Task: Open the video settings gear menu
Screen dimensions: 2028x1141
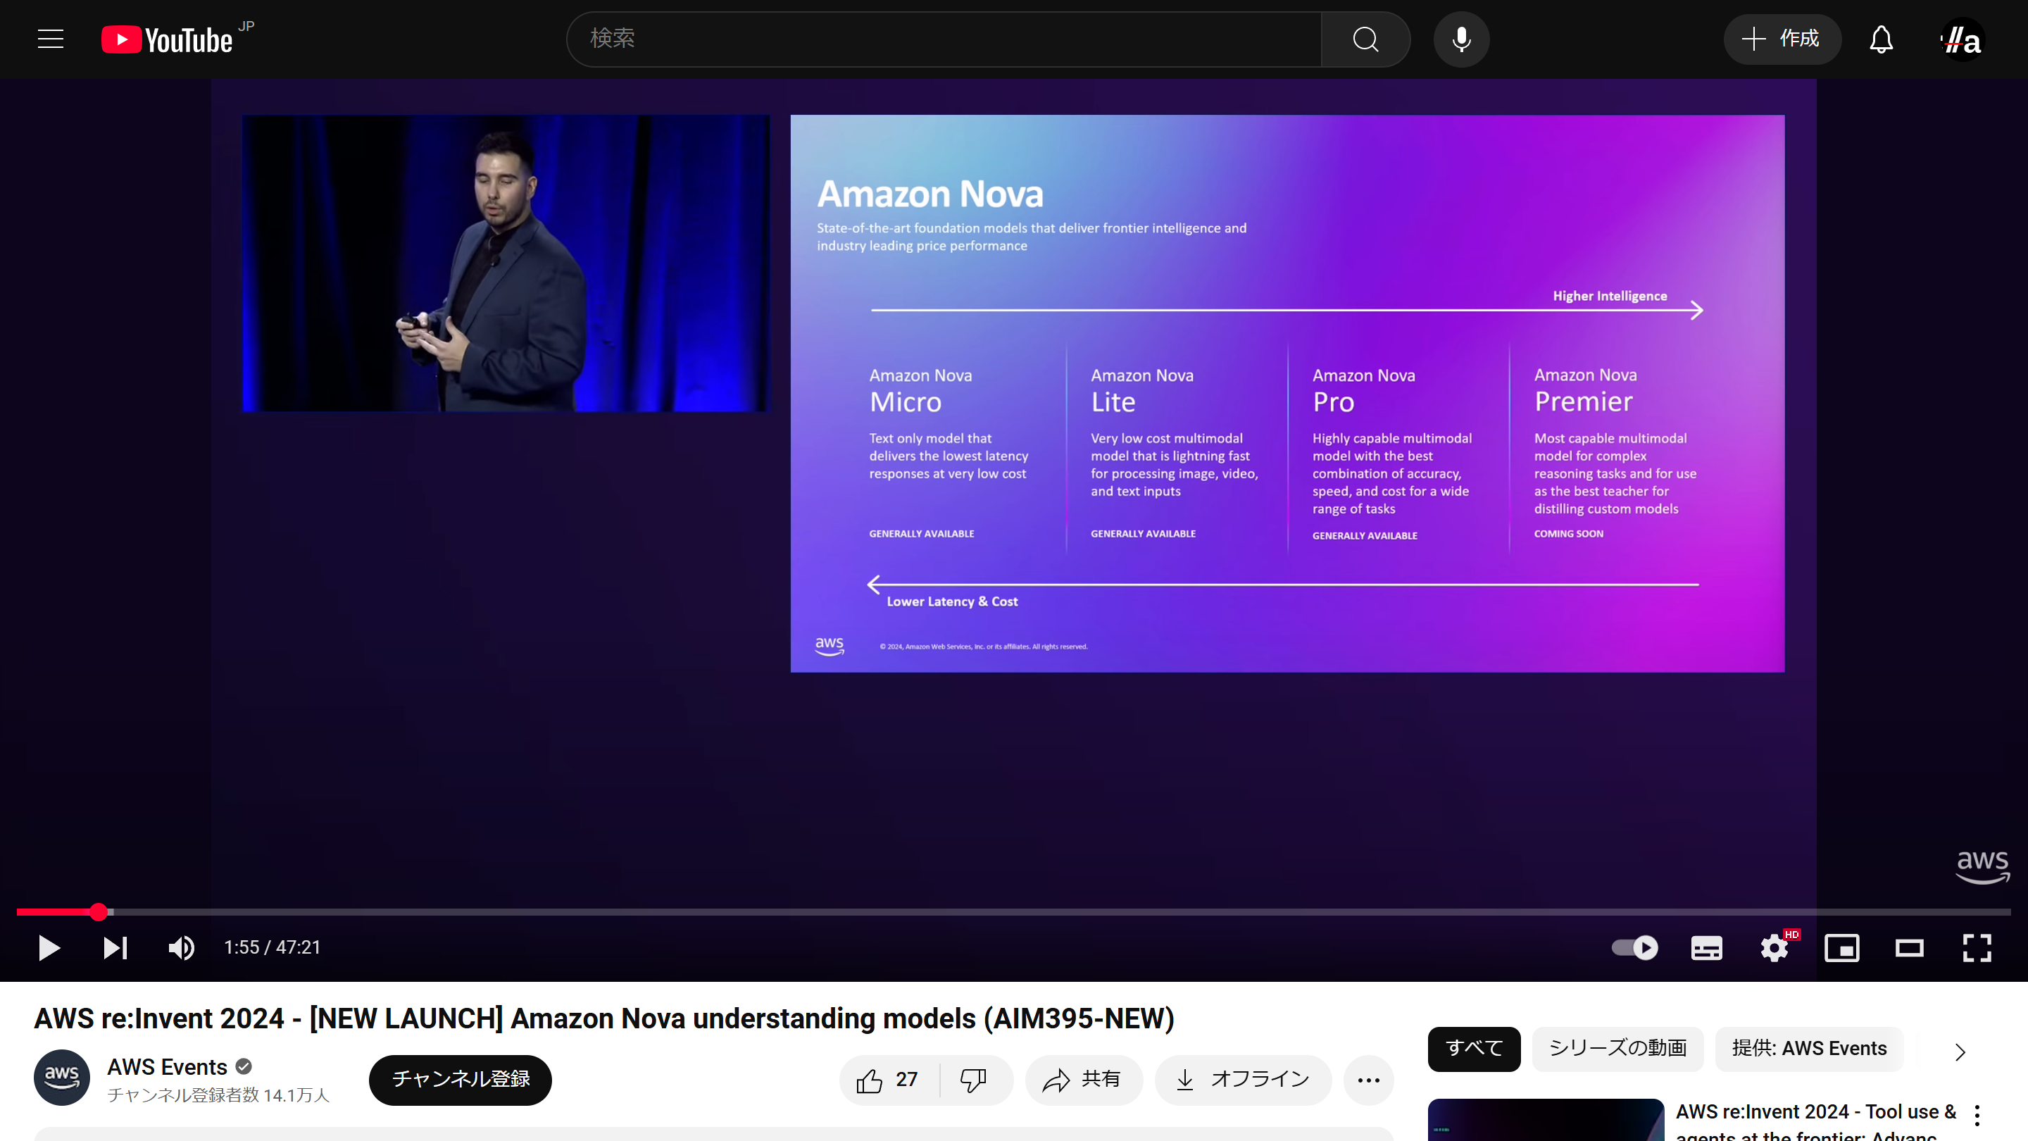Action: point(1774,947)
